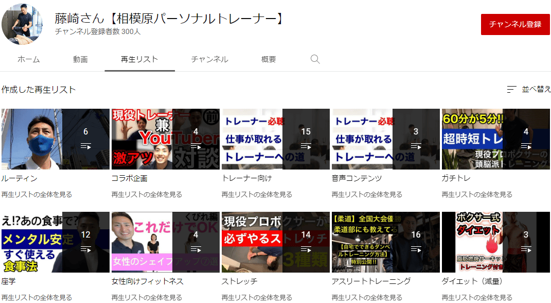
Task: Click playlist icon on ガチトレ thumbnail
Action: click(x=526, y=146)
